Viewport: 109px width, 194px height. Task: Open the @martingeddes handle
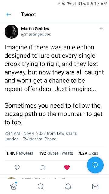click(36, 34)
